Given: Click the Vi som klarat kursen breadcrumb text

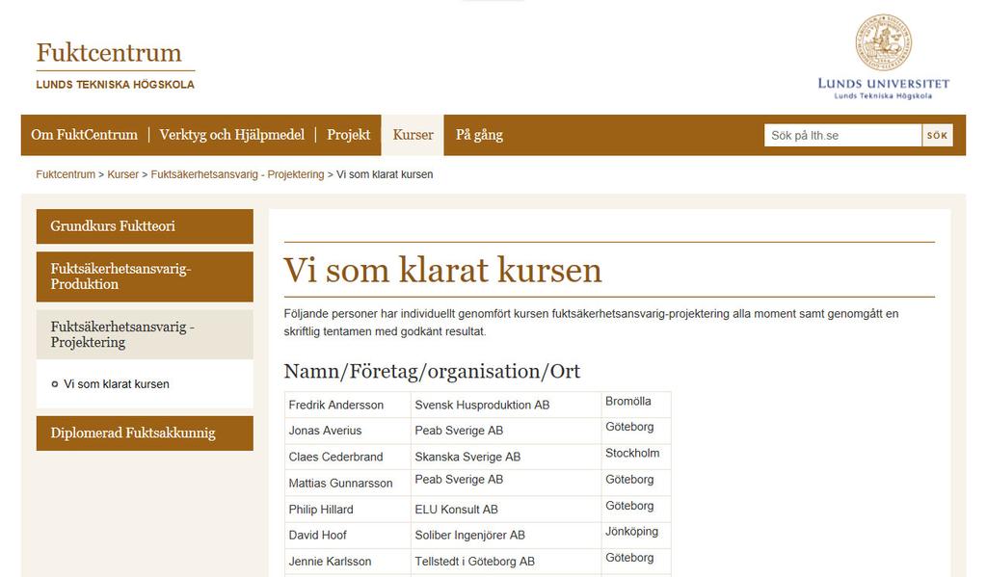Looking at the screenshot, I should [385, 174].
